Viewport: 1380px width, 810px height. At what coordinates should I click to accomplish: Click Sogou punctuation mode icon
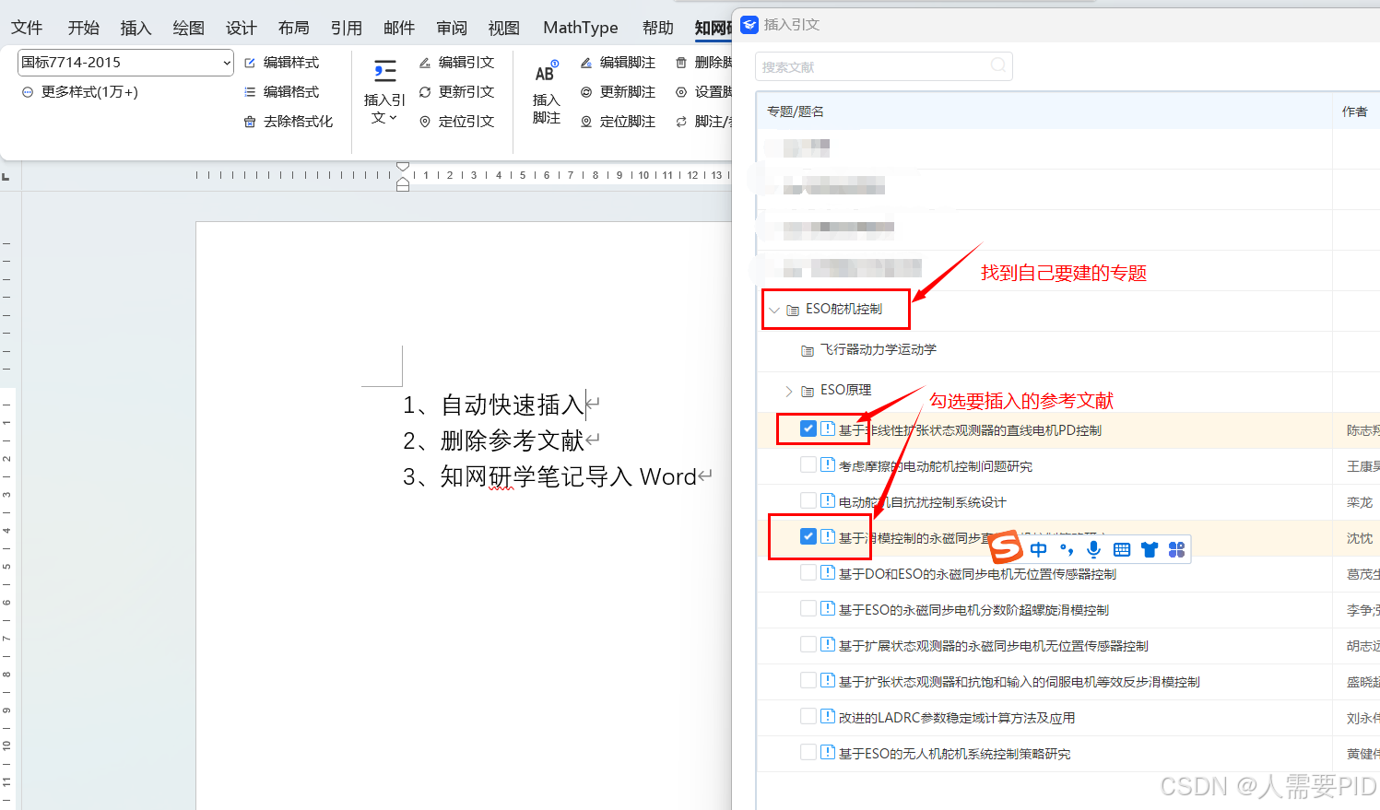1067,550
